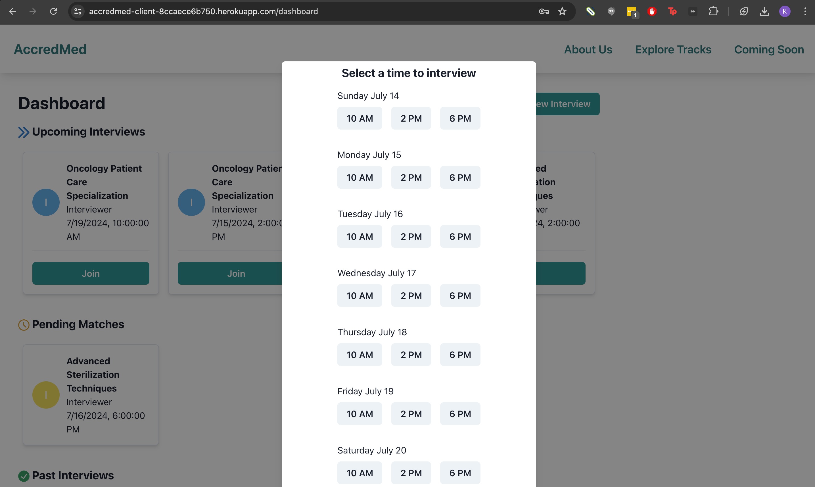Image resolution: width=815 pixels, height=487 pixels.
Task: Open the Coming Soon nav link
Action: [x=769, y=49]
